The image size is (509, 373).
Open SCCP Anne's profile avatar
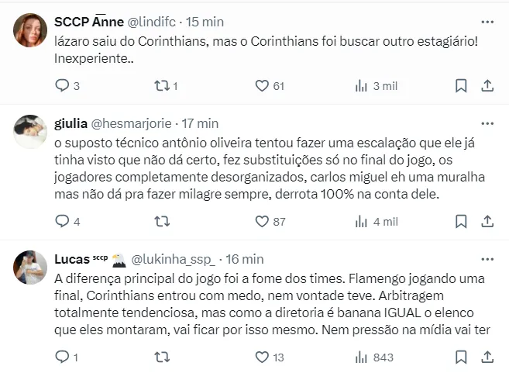pos(31,30)
